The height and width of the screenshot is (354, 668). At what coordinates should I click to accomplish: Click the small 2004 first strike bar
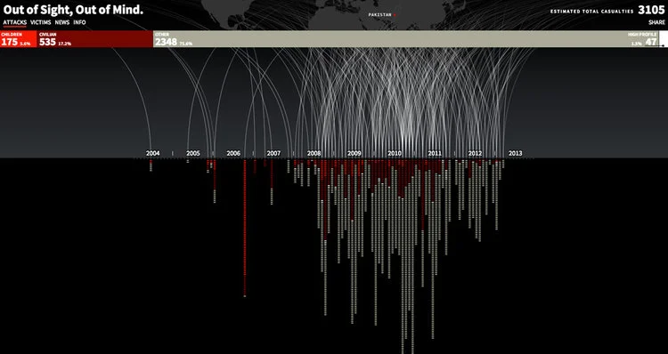(151, 165)
